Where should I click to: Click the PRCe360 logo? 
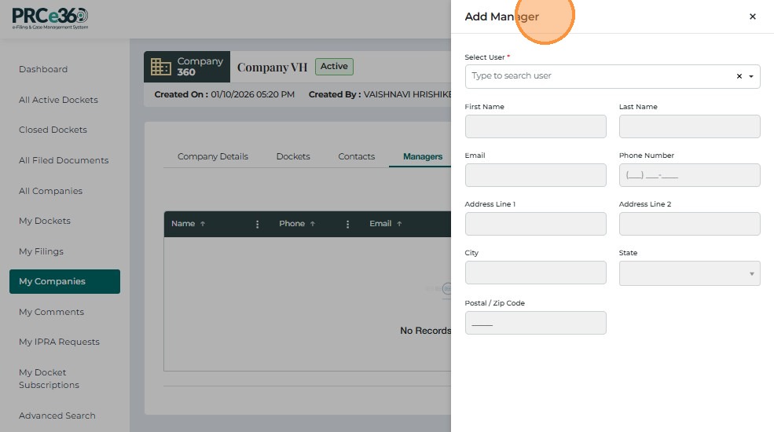[x=50, y=18]
